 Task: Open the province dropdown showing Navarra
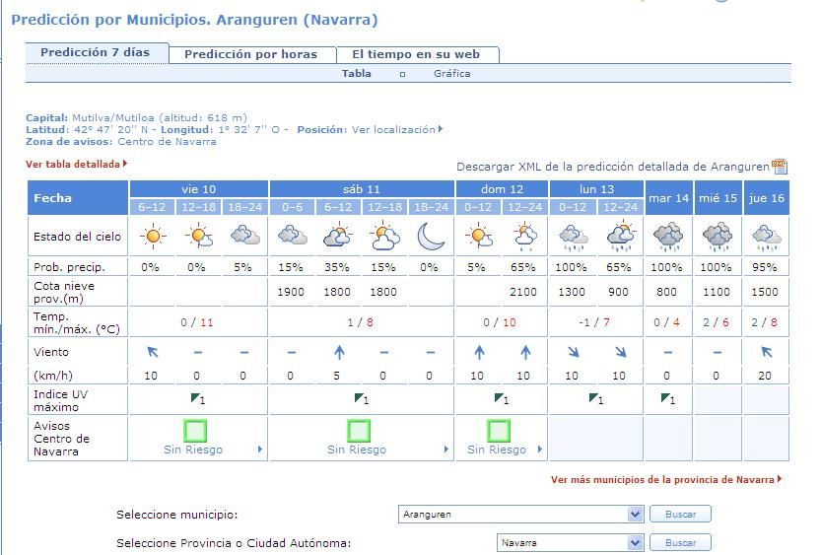click(570, 543)
